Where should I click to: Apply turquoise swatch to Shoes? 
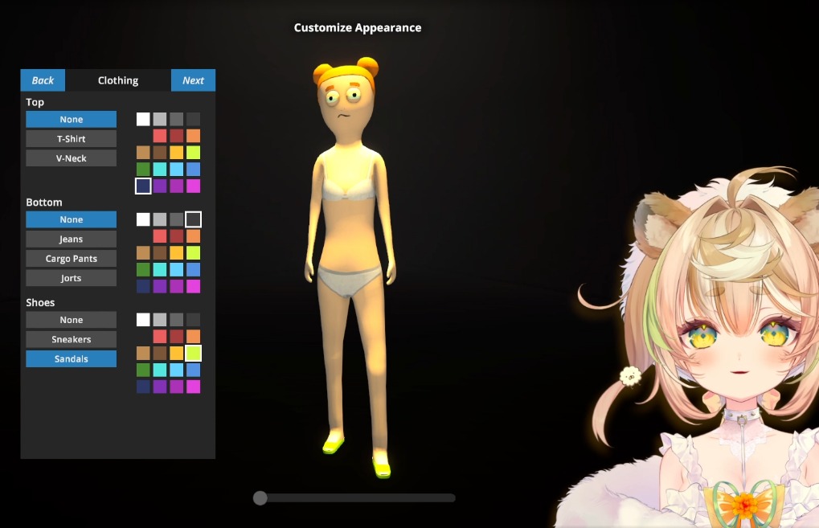160,370
